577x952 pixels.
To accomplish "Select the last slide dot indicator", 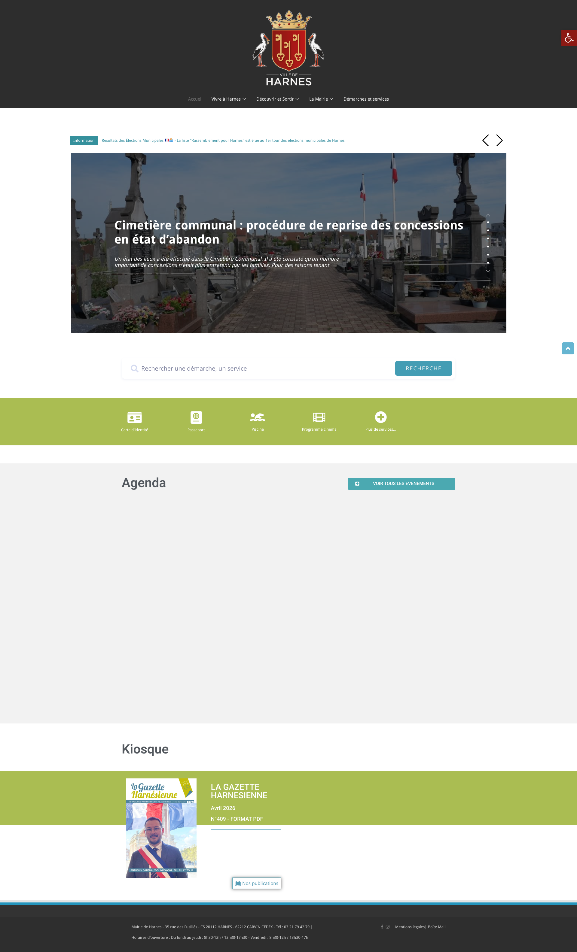I will point(488,263).
